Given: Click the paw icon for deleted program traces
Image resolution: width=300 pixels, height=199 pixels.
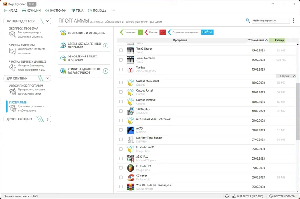Looking at the screenshot, I should click(63, 45).
